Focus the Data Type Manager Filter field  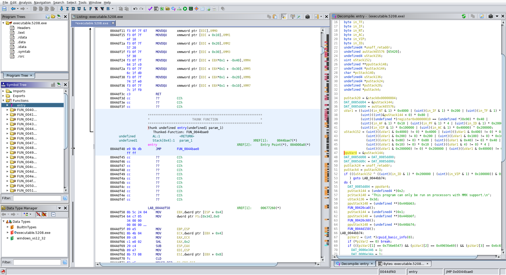pos(37,262)
